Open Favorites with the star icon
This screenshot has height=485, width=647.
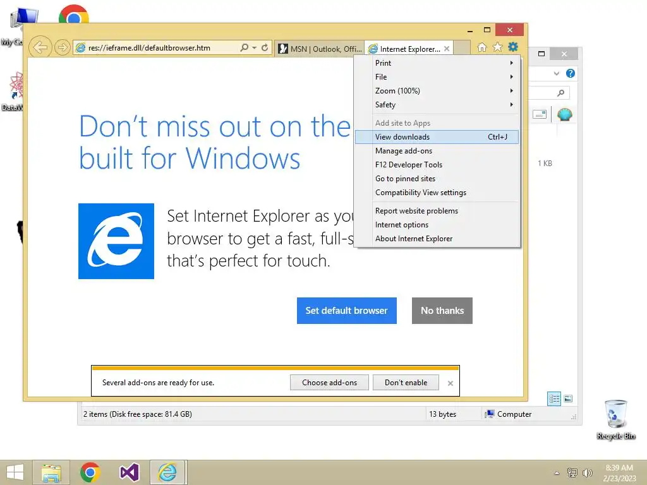(498, 47)
